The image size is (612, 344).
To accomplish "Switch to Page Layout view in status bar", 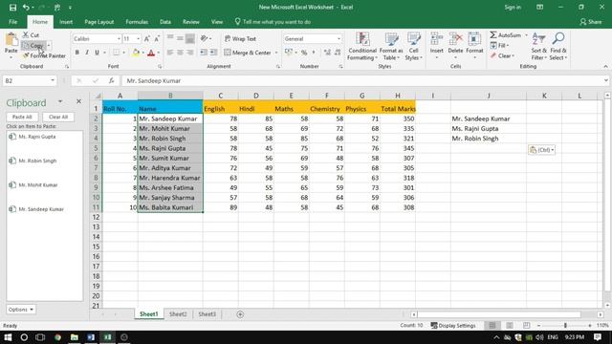I will click(510, 325).
